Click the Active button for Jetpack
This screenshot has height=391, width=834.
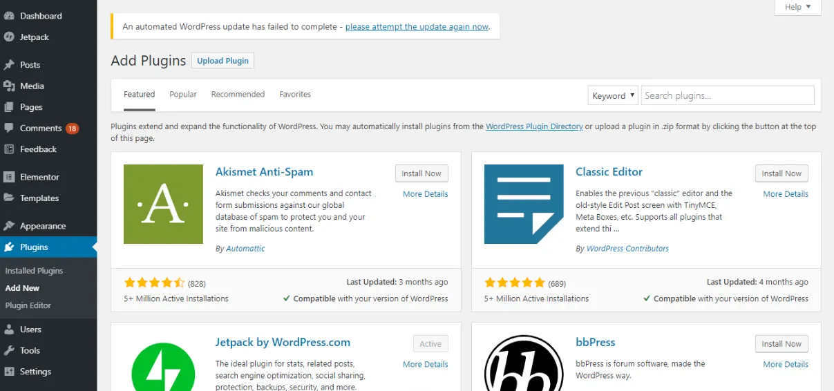(430, 344)
